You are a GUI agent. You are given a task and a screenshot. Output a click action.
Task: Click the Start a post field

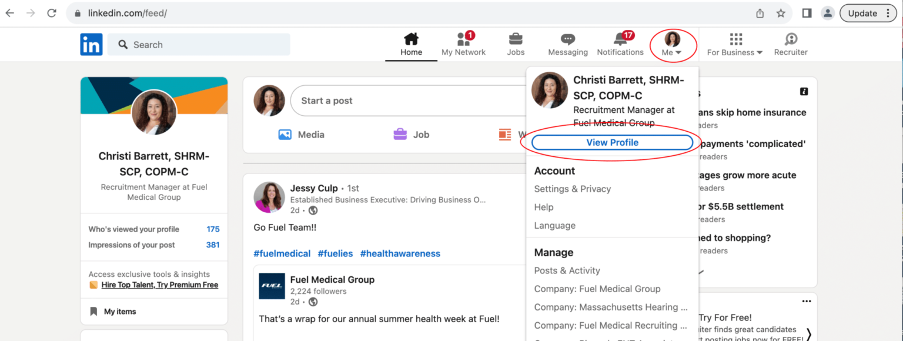(x=406, y=101)
